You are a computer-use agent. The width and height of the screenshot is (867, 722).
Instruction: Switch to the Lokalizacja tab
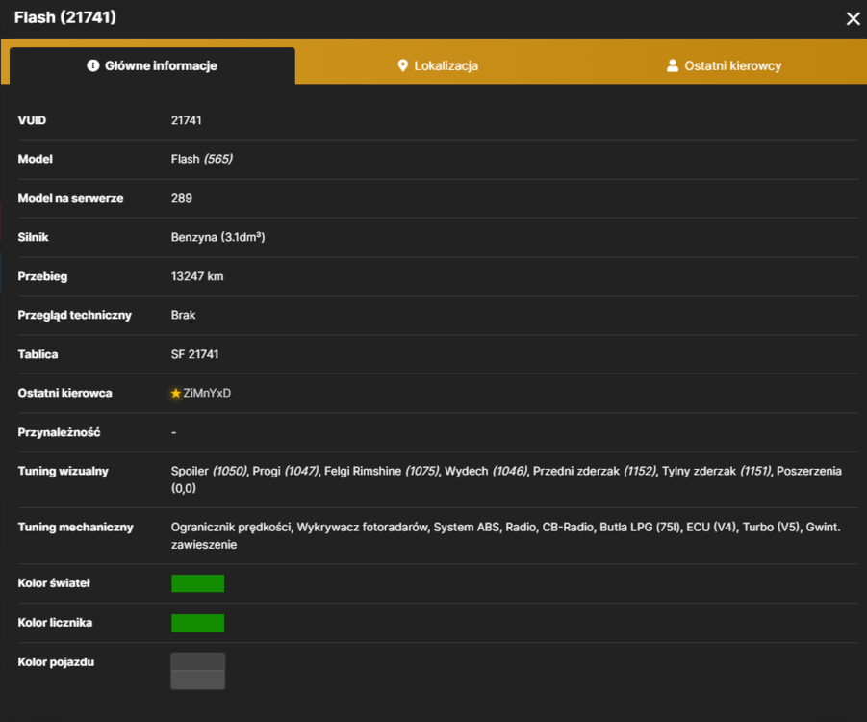point(438,65)
